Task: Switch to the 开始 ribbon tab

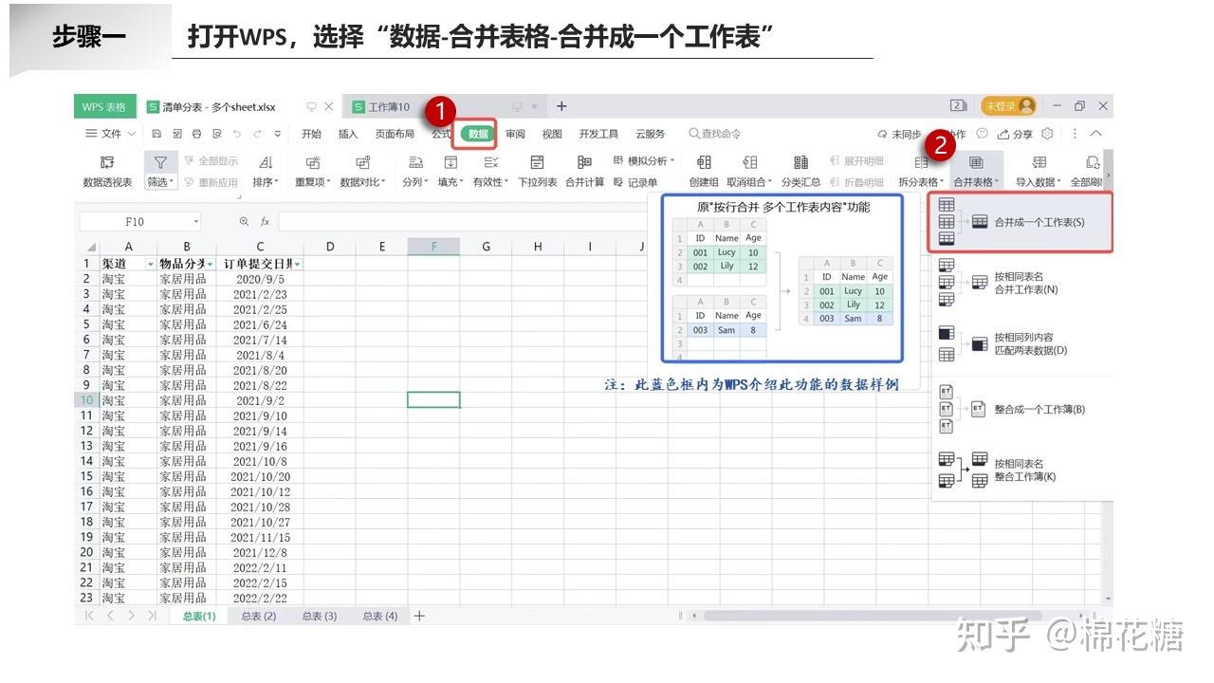Action: coord(311,134)
